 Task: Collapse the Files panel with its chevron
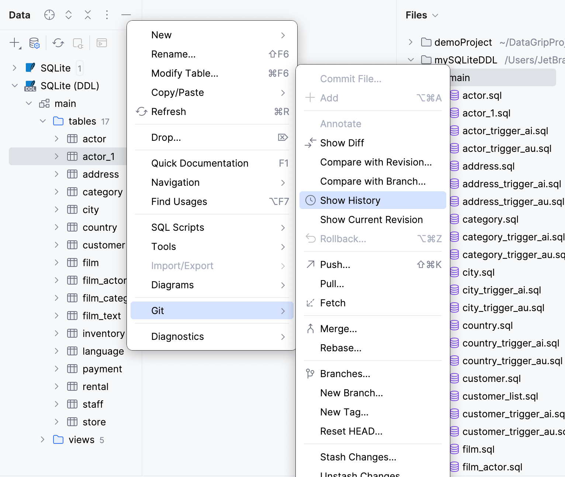point(435,15)
